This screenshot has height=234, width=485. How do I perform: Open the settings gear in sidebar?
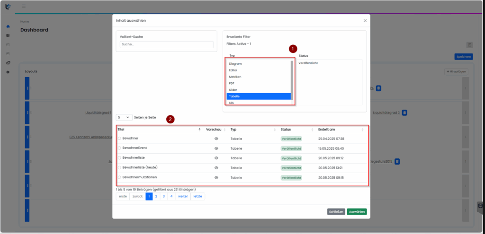click(x=8, y=72)
